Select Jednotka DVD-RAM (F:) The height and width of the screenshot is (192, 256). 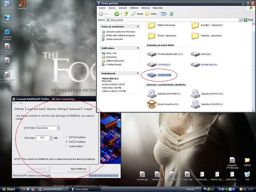point(164,94)
